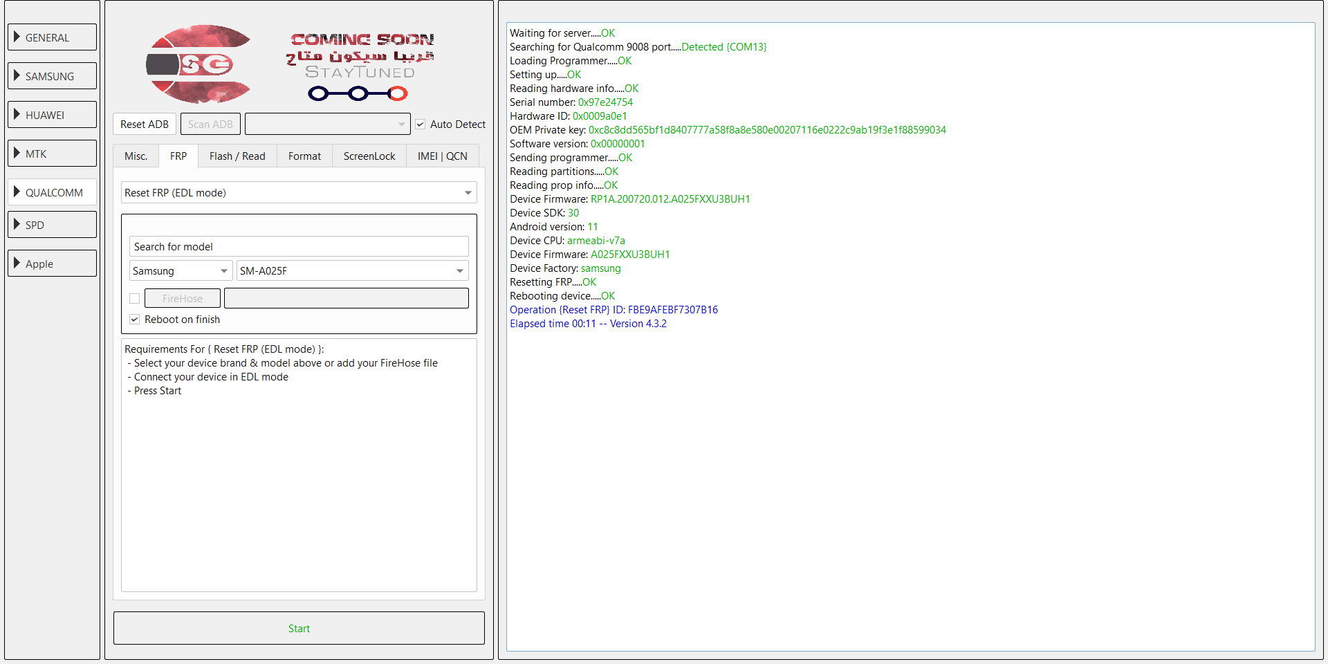This screenshot has height=664, width=1328.
Task: Switch to the Flash / Read tab
Action: coord(237,156)
